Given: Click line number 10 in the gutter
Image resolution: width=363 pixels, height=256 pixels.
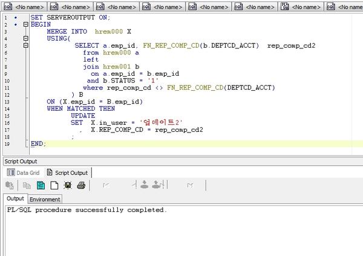Looking at the screenshot, I should (7, 81).
